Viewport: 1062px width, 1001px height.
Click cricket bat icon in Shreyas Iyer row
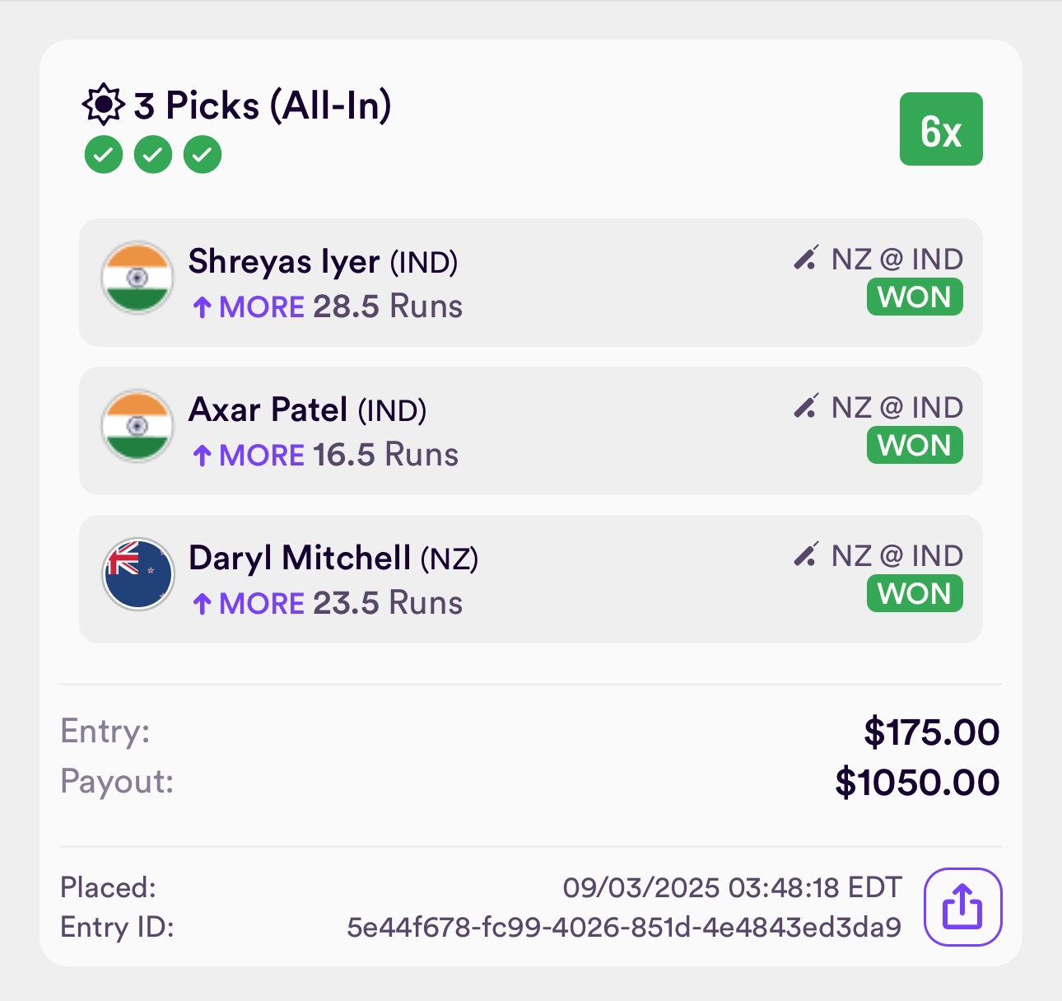pos(806,258)
